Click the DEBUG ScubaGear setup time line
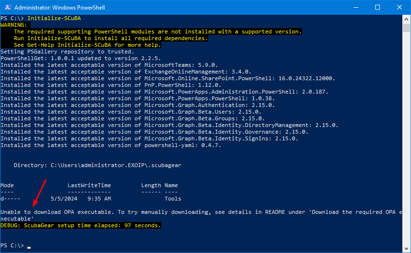The image size is (411, 253). point(81,225)
